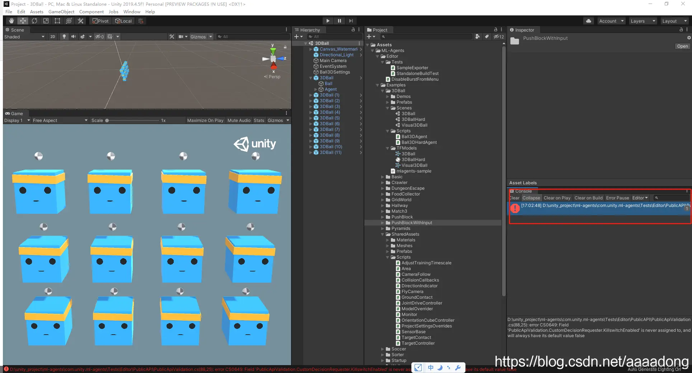Open the Account dropdown
Image resolution: width=692 pixels, height=373 pixels.
[x=612, y=21]
